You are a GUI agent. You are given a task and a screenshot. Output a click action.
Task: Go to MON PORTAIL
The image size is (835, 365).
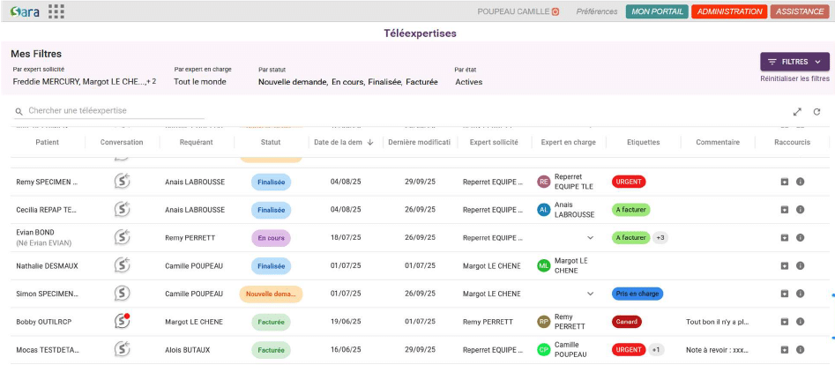(x=657, y=11)
